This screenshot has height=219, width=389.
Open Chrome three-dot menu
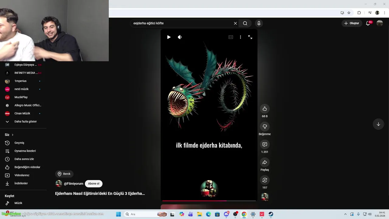pyautogui.click(x=384, y=13)
